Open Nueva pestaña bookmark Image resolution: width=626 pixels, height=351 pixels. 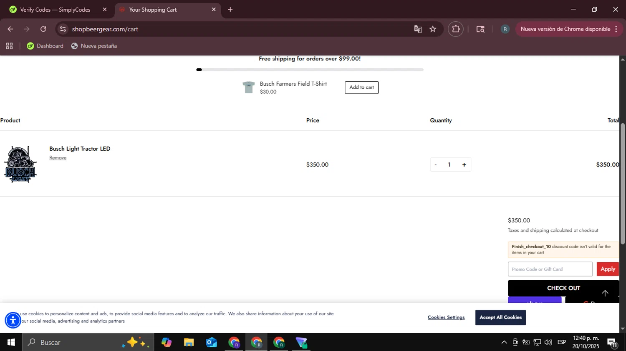click(94, 46)
